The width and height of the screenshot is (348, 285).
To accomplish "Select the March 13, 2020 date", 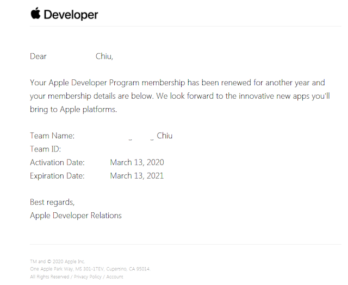I will [137, 162].
